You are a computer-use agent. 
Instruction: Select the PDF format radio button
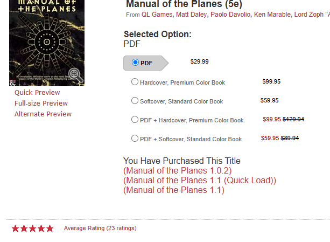pos(135,63)
